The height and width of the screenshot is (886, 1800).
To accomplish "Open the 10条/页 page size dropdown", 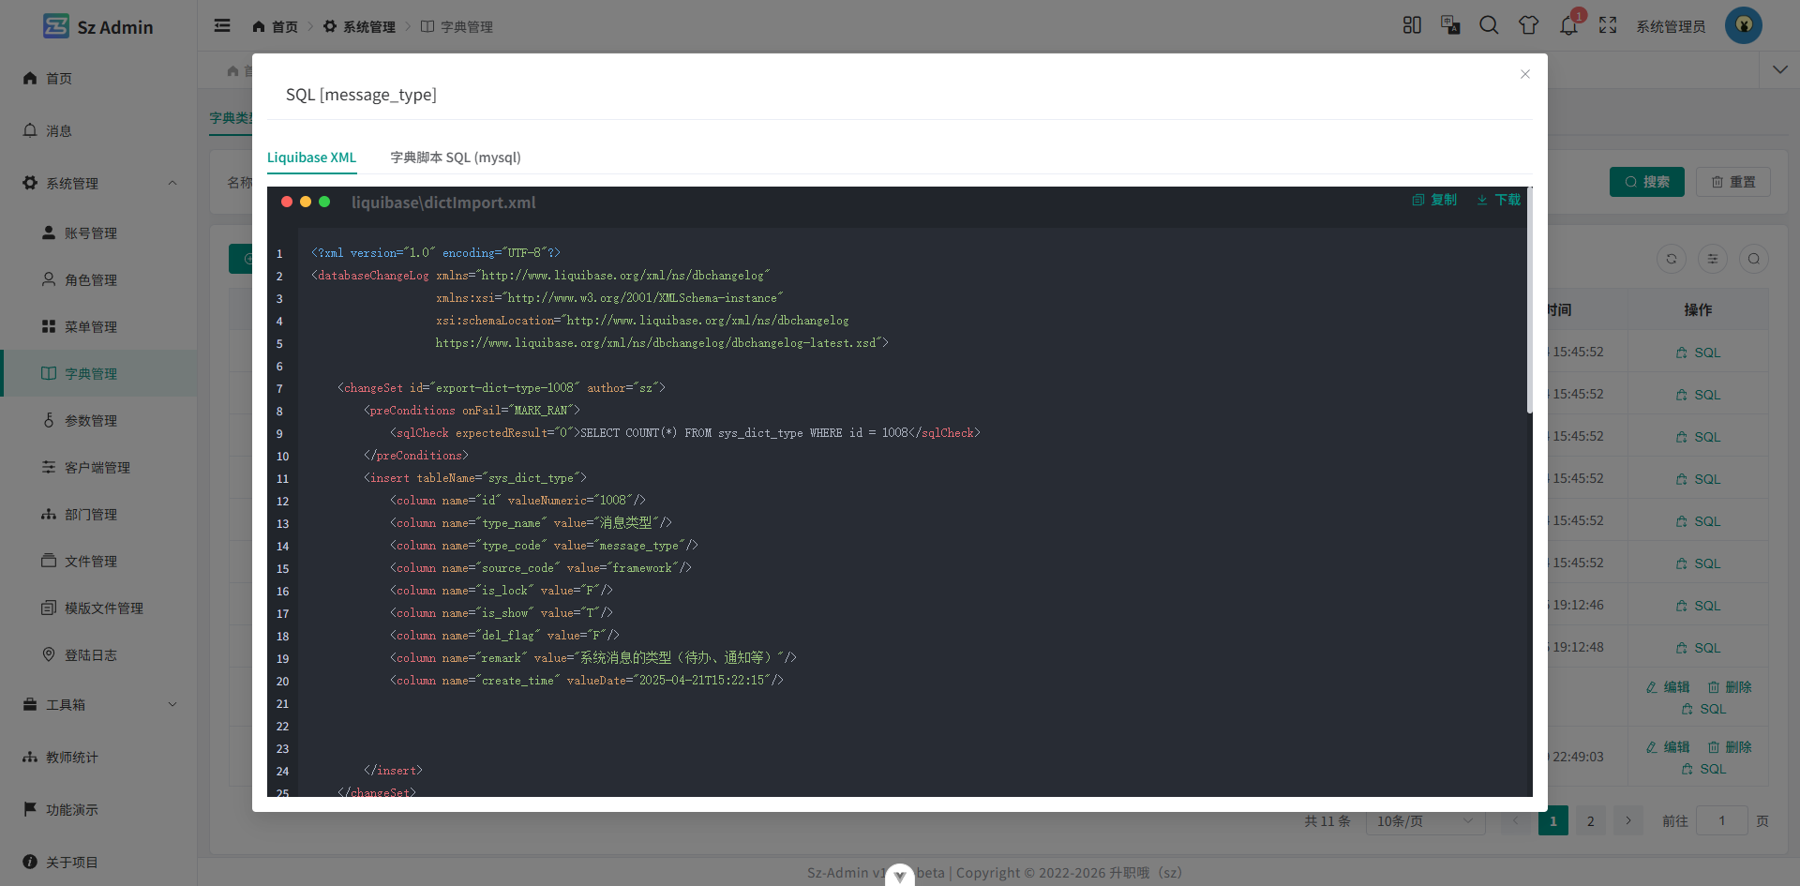I will coord(1425,820).
